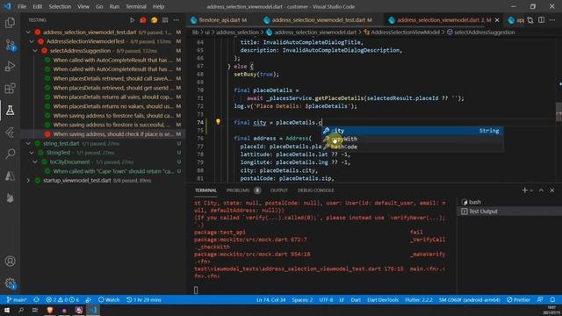This screenshot has height=316, width=562.
Task: Open the Selection menu
Action: coord(60,6)
